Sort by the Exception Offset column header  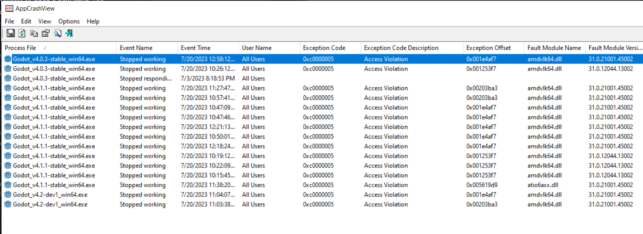(494, 48)
